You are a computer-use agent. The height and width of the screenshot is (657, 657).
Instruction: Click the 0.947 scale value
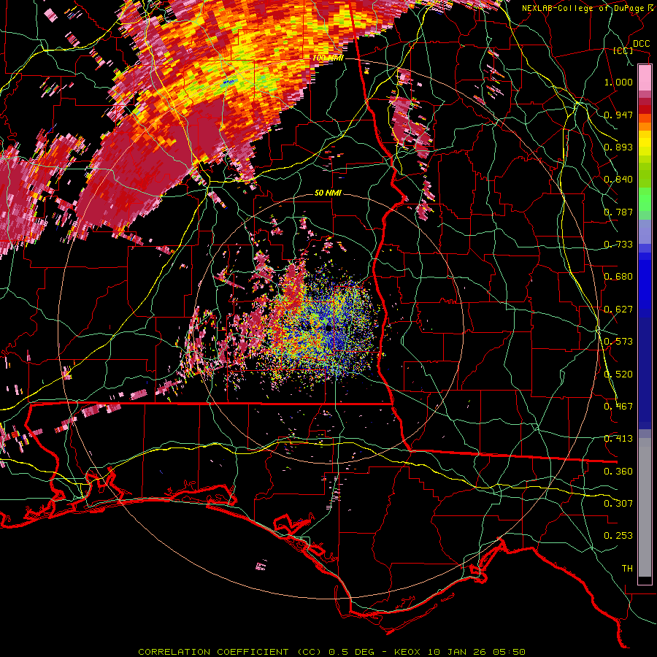(618, 115)
